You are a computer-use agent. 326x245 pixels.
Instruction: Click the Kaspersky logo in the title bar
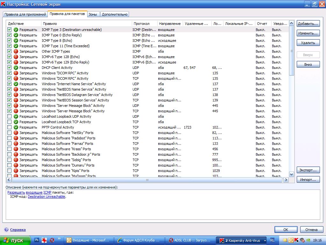pyautogui.click(x=3, y=4)
